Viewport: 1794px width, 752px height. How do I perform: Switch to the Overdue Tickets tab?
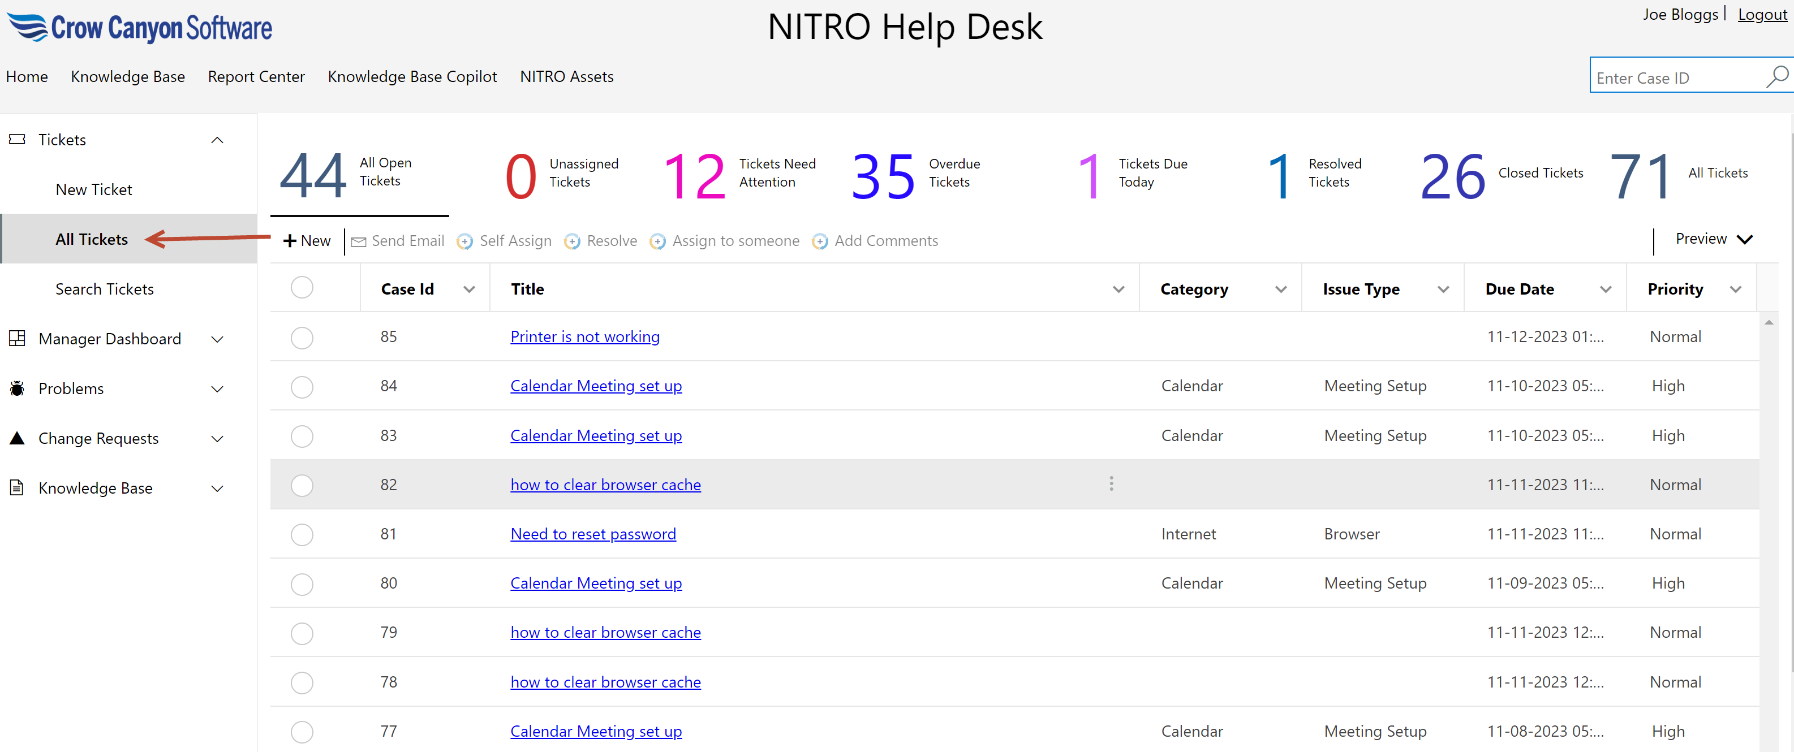916,174
